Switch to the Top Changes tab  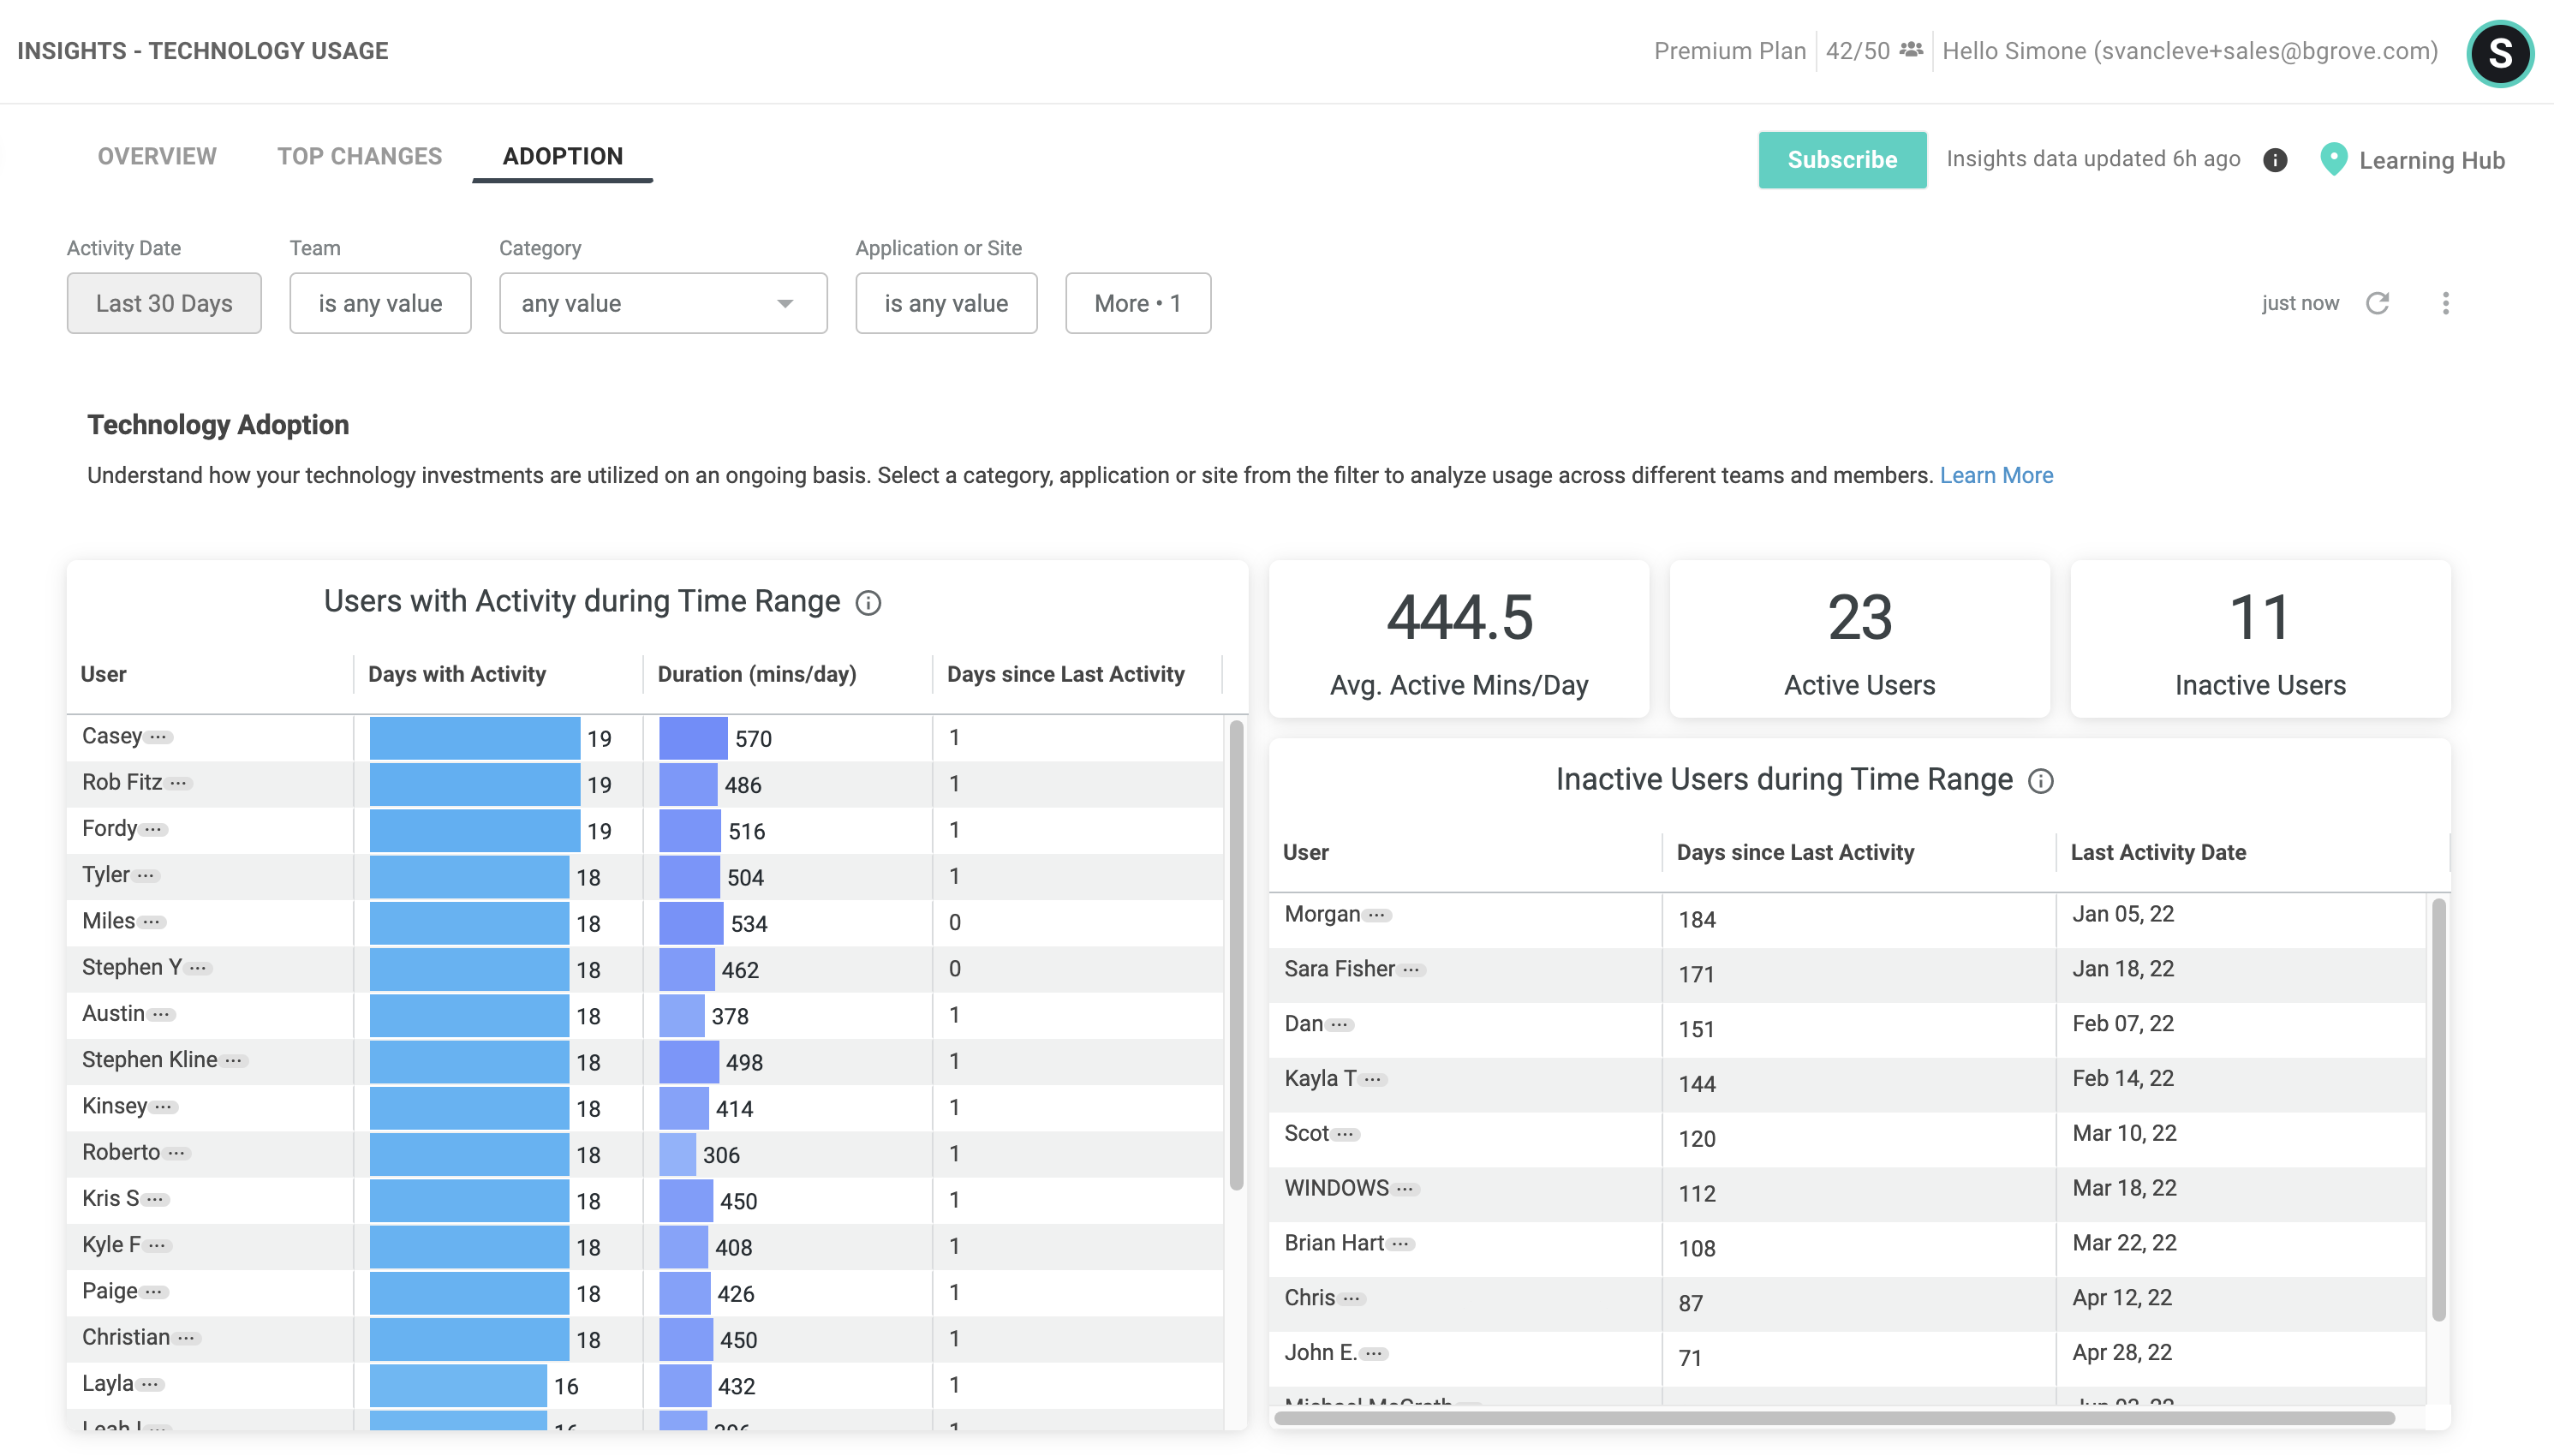tap(360, 156)
